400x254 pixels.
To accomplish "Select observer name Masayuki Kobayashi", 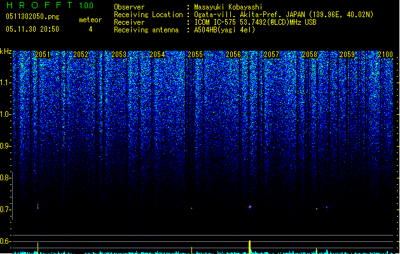I will (x=228, y=7).
